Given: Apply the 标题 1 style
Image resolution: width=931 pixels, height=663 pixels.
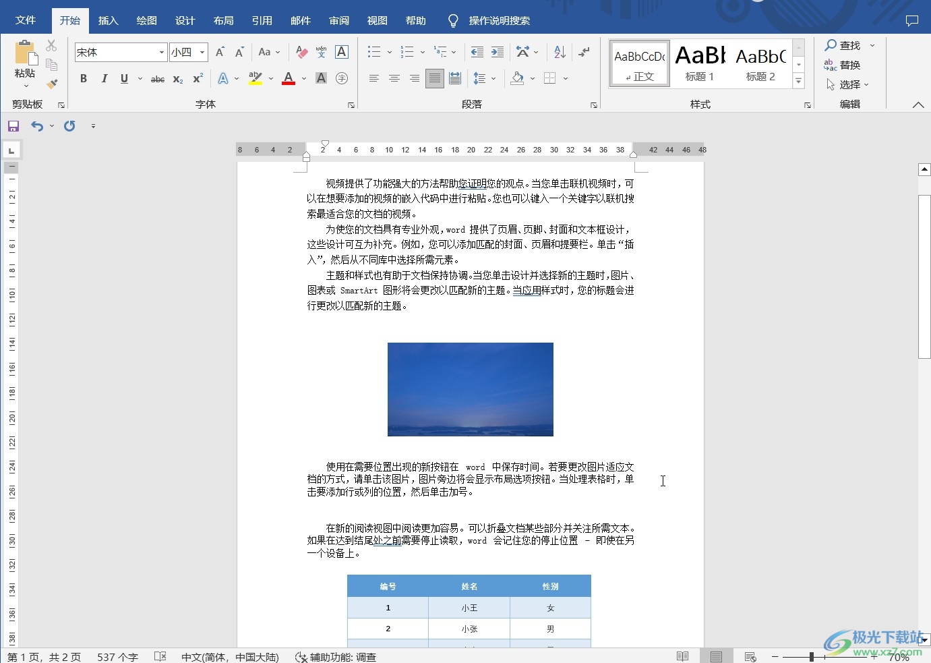Looking at the screenshot, I should point(700,63).
